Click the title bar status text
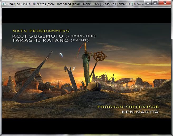Viewport: 173px width, 136px height. (76, 4)
